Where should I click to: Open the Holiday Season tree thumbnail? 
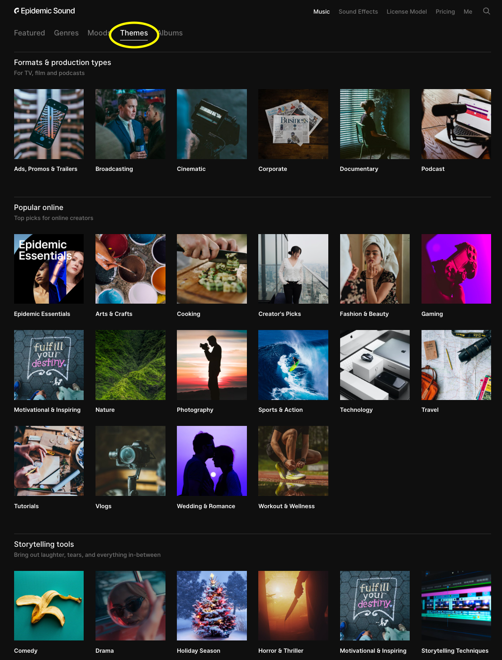point(211,605)
